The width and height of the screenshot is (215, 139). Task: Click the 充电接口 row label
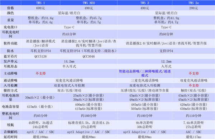[x=10, y=27]
